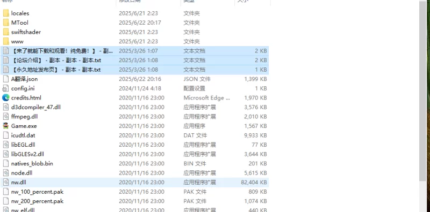Click the type JSON 文件
The width and height of the screenshot is (430, 212).
click(197, 79)
